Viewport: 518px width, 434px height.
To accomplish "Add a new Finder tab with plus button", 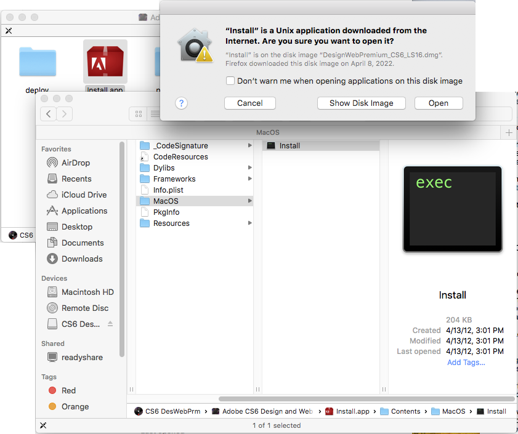I will click(x=509, y=133).
